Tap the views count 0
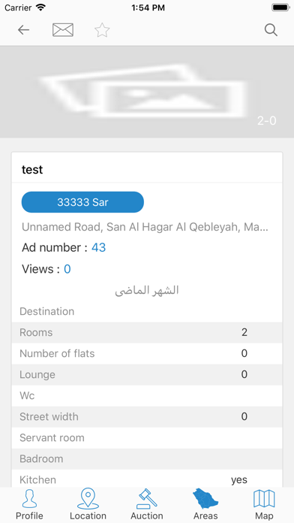 point(67,269)
